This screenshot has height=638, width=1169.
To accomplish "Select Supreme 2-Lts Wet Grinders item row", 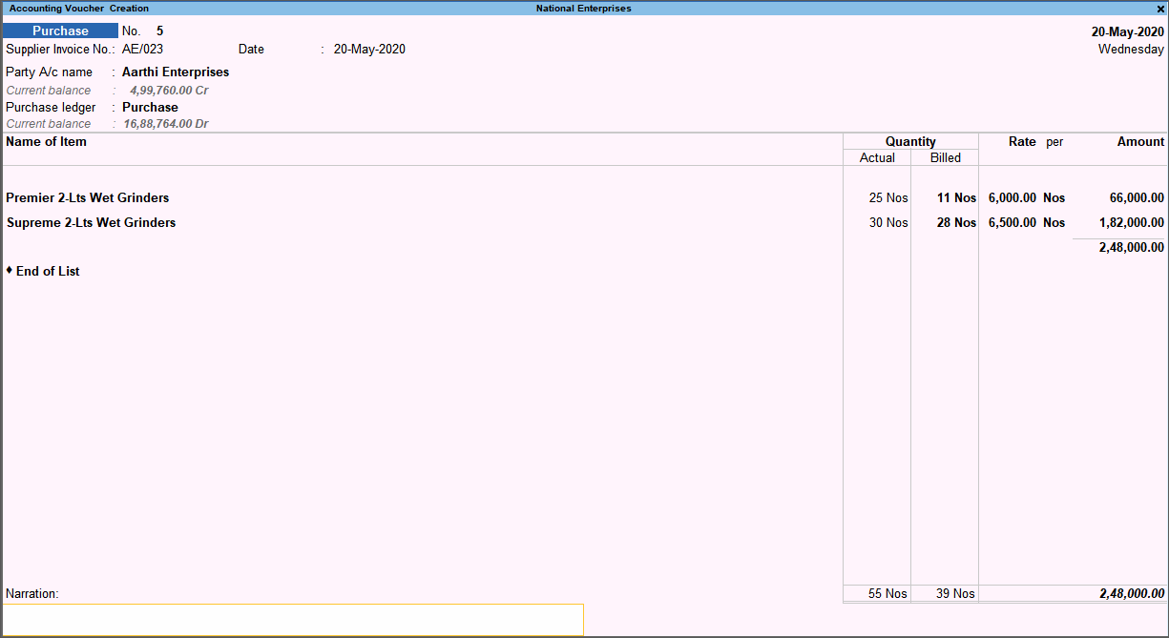I will point(91,222).
